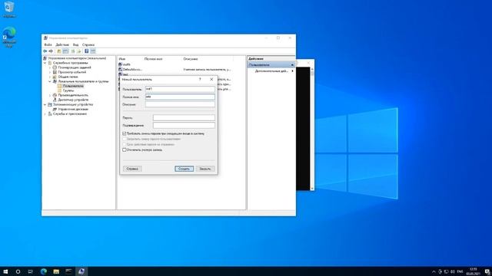The image size is (492, 276).
Task: Click the Пароль input field
Action: click(x=184, y=117)
